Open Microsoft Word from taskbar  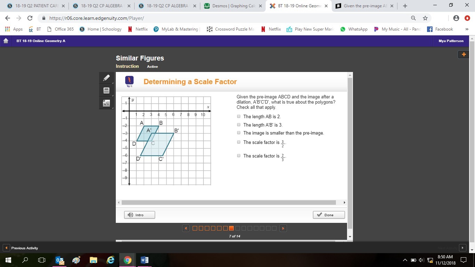tap(145, 260)
